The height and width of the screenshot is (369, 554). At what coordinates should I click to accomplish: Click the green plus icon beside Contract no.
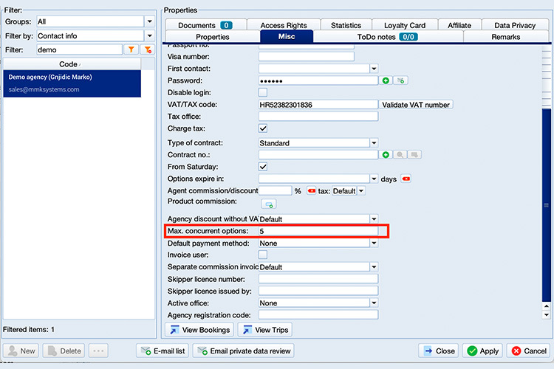[x=386, y=155]
